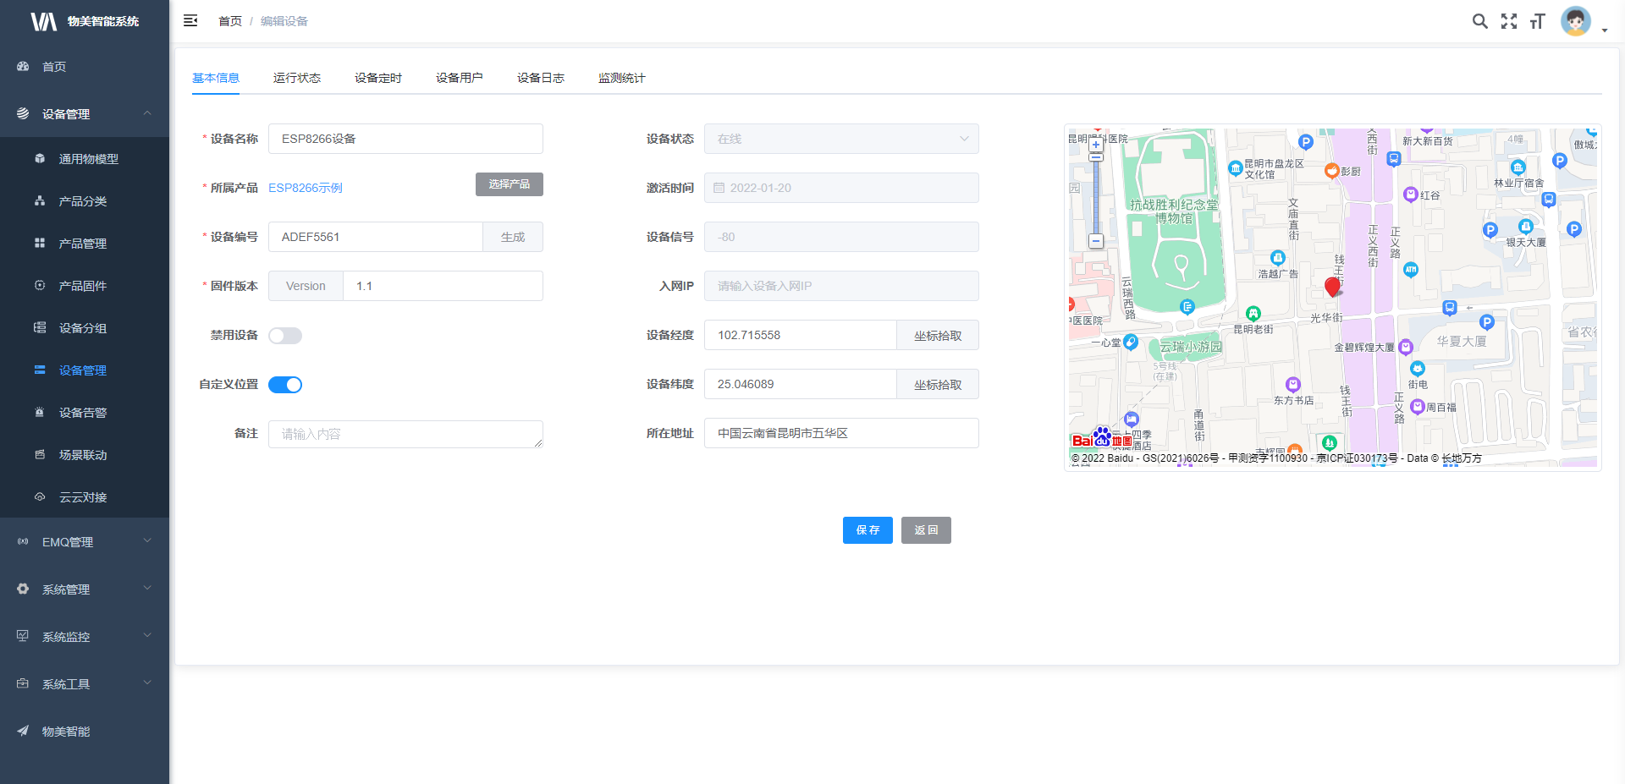The width and height of the screenshot is (1625, 784).
Task: Click the map zoom in plus button
Action: (1096, 145)
